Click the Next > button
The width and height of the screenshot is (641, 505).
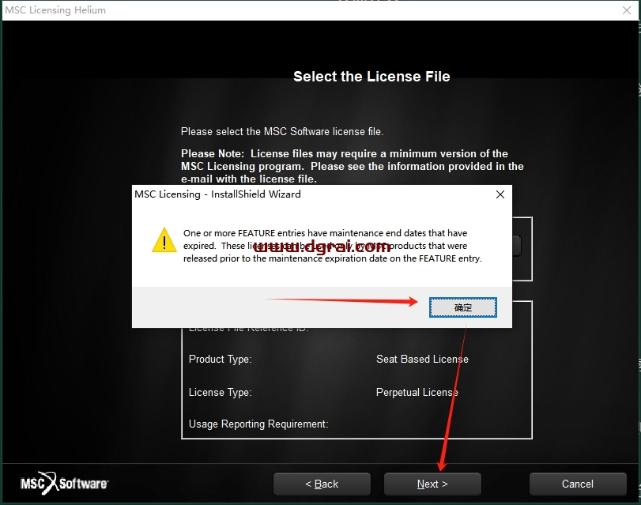(432, 484)
